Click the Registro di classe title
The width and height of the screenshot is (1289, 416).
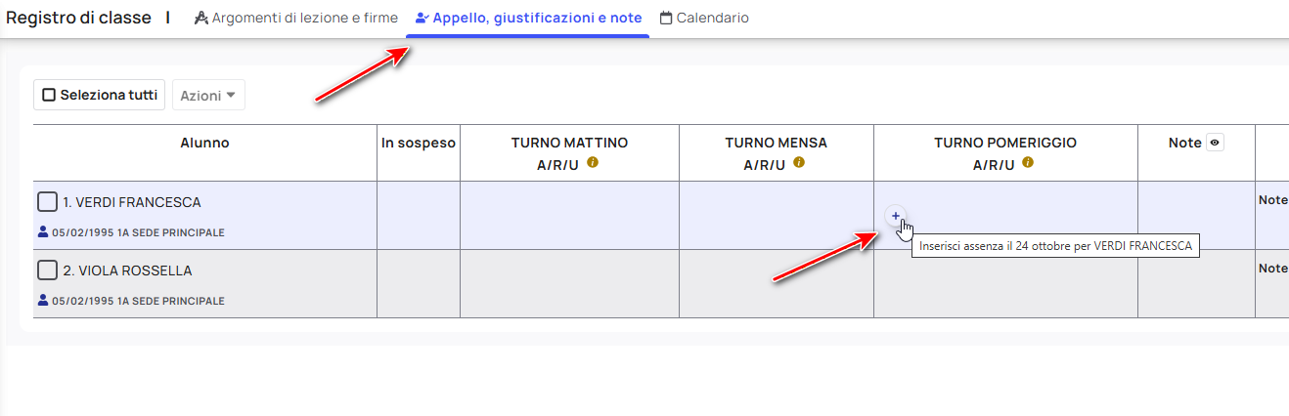click(79, 18)
